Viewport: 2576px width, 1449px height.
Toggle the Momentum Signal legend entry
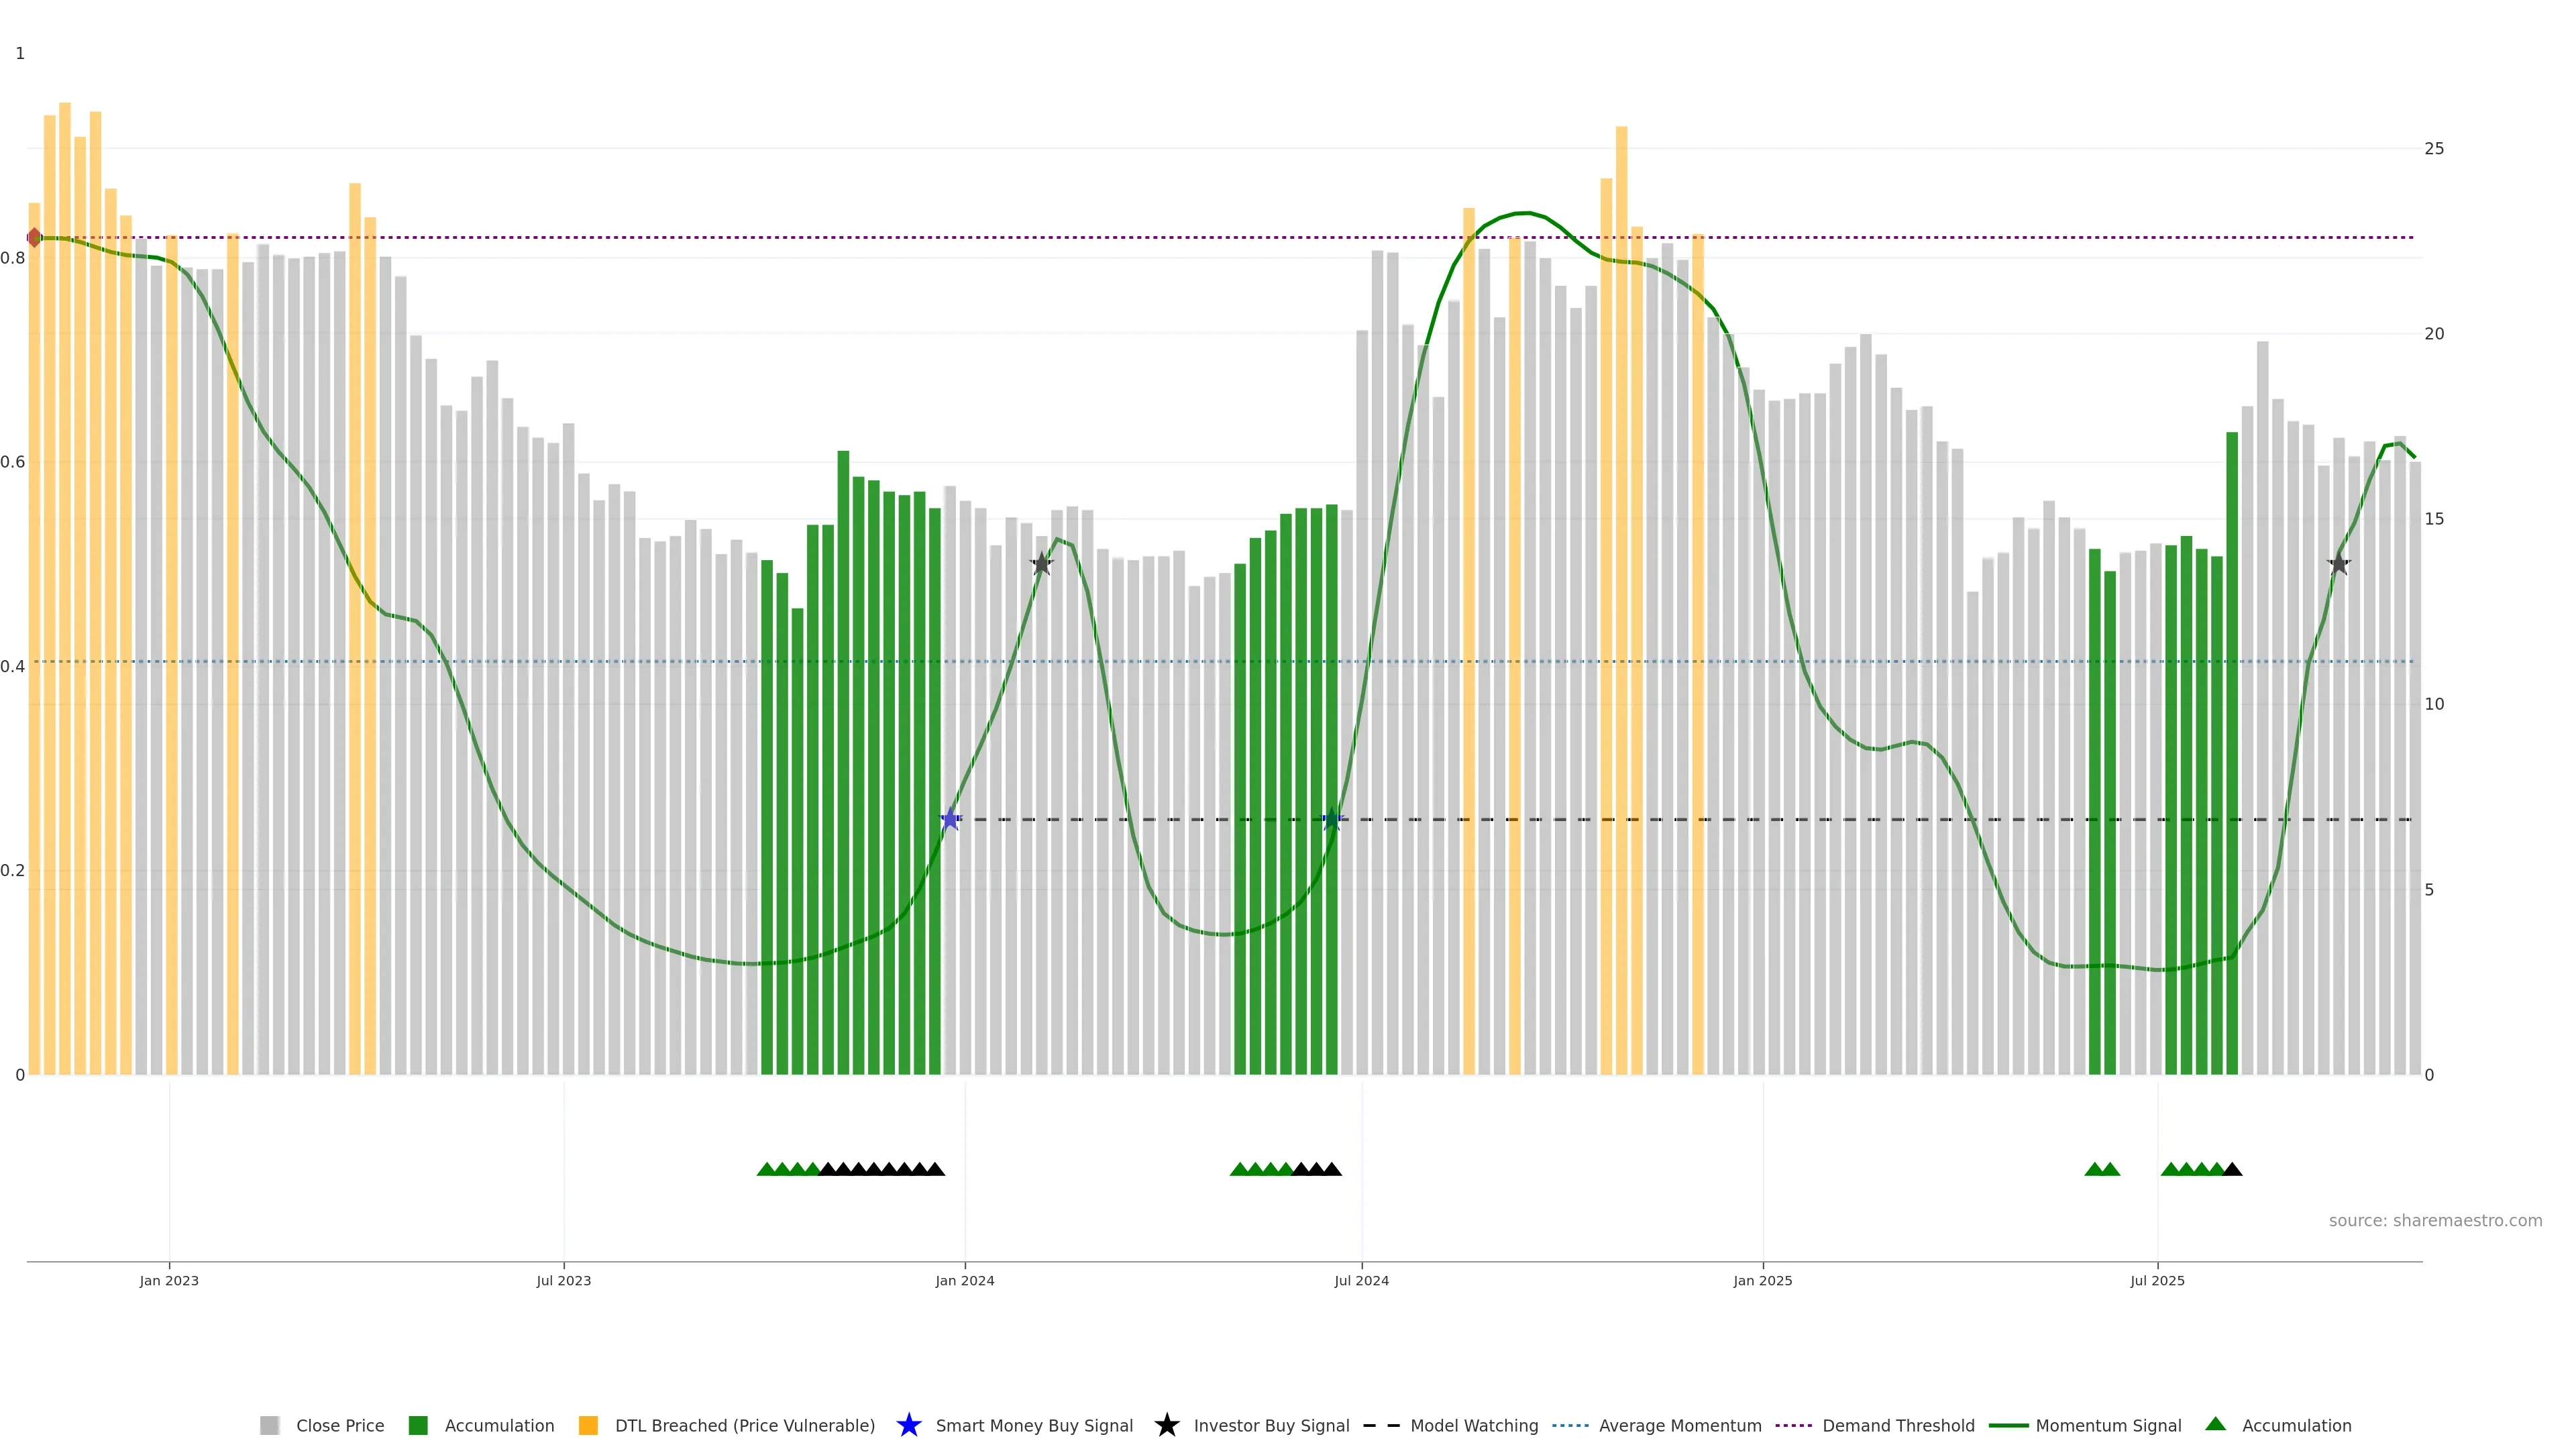click(x=2107, y=1425)
